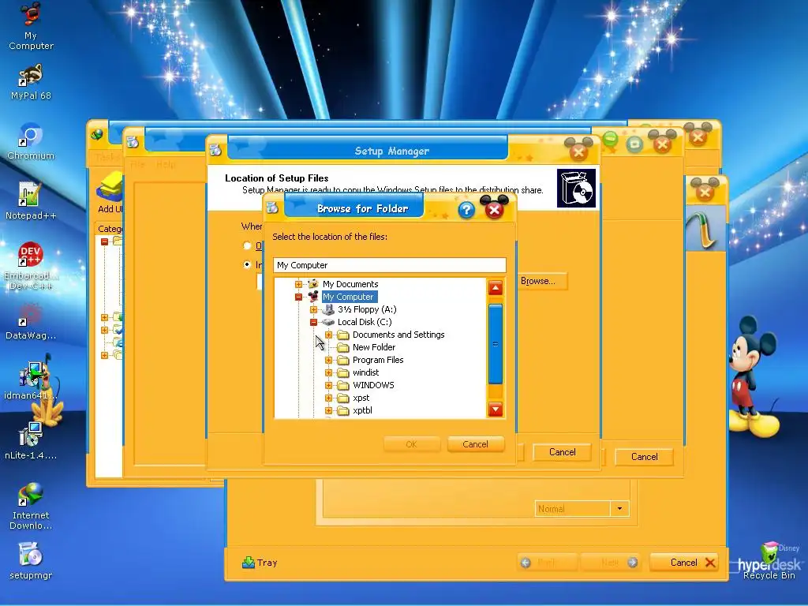
Task: Open My Computer desktop icon
Action: (x=31, y=26)
